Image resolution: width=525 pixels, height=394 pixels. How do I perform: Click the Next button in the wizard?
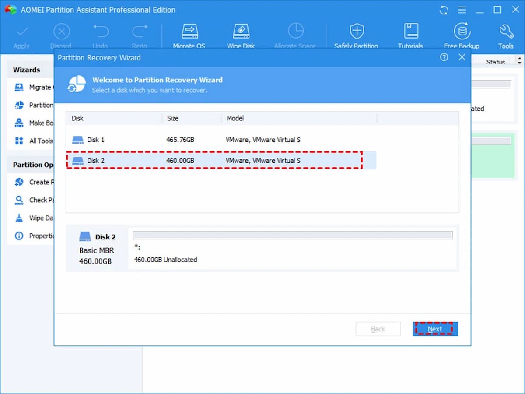coord(435,329)
